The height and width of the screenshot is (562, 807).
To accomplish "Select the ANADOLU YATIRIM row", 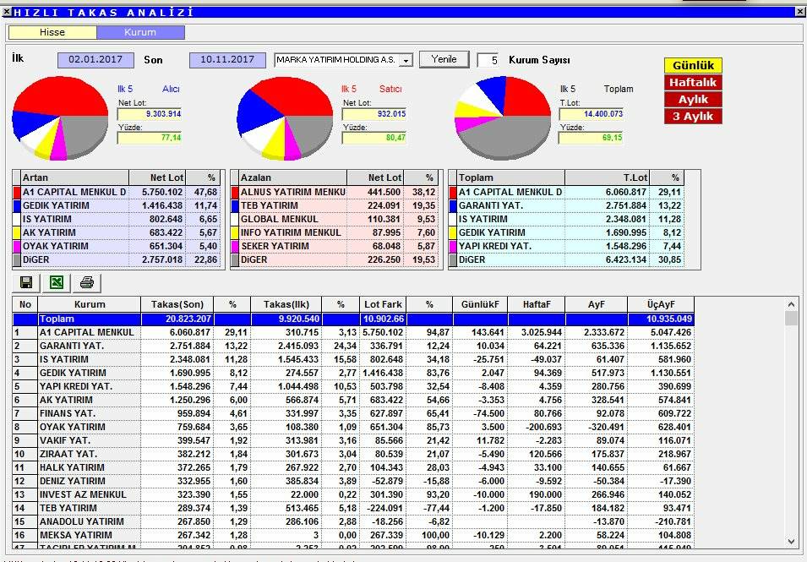I will (353, 521).
